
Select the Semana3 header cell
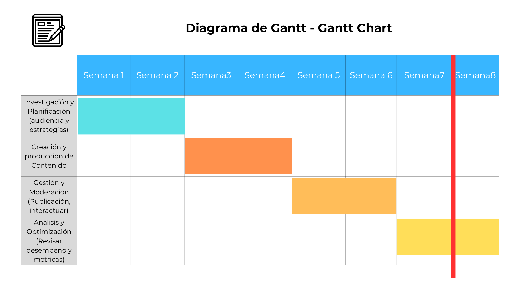211,75
